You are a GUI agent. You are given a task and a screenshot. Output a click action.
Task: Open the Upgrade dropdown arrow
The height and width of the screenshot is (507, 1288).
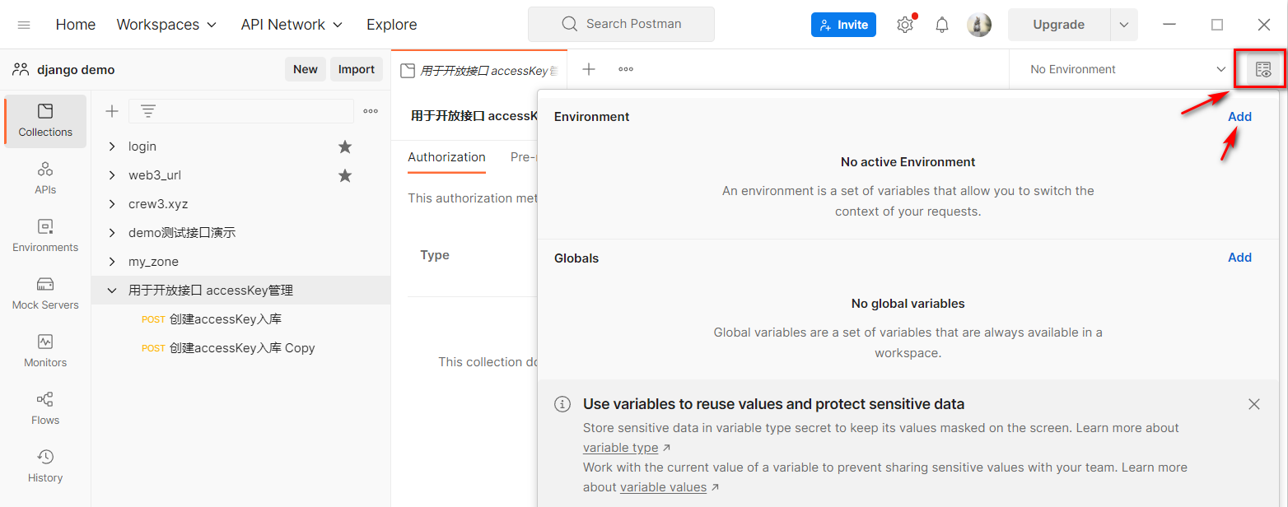tap(1124, 25)
